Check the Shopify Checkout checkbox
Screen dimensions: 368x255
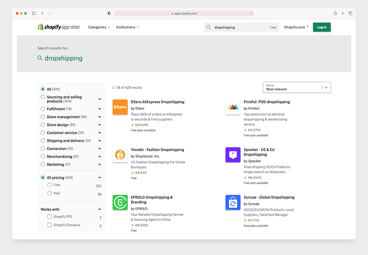pos(49,225)
